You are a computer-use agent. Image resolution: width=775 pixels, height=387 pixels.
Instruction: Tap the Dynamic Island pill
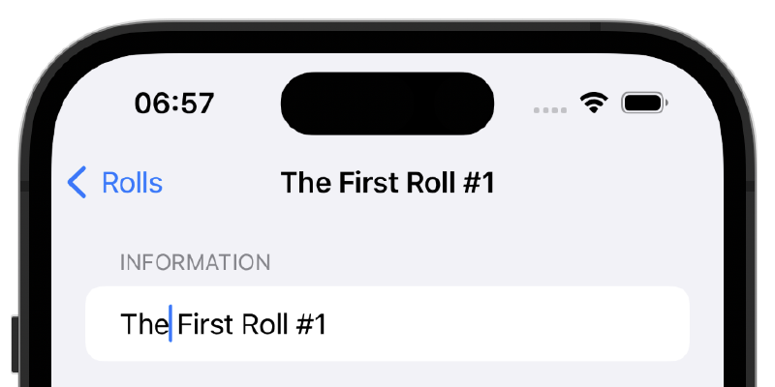(x=387, y=104)
